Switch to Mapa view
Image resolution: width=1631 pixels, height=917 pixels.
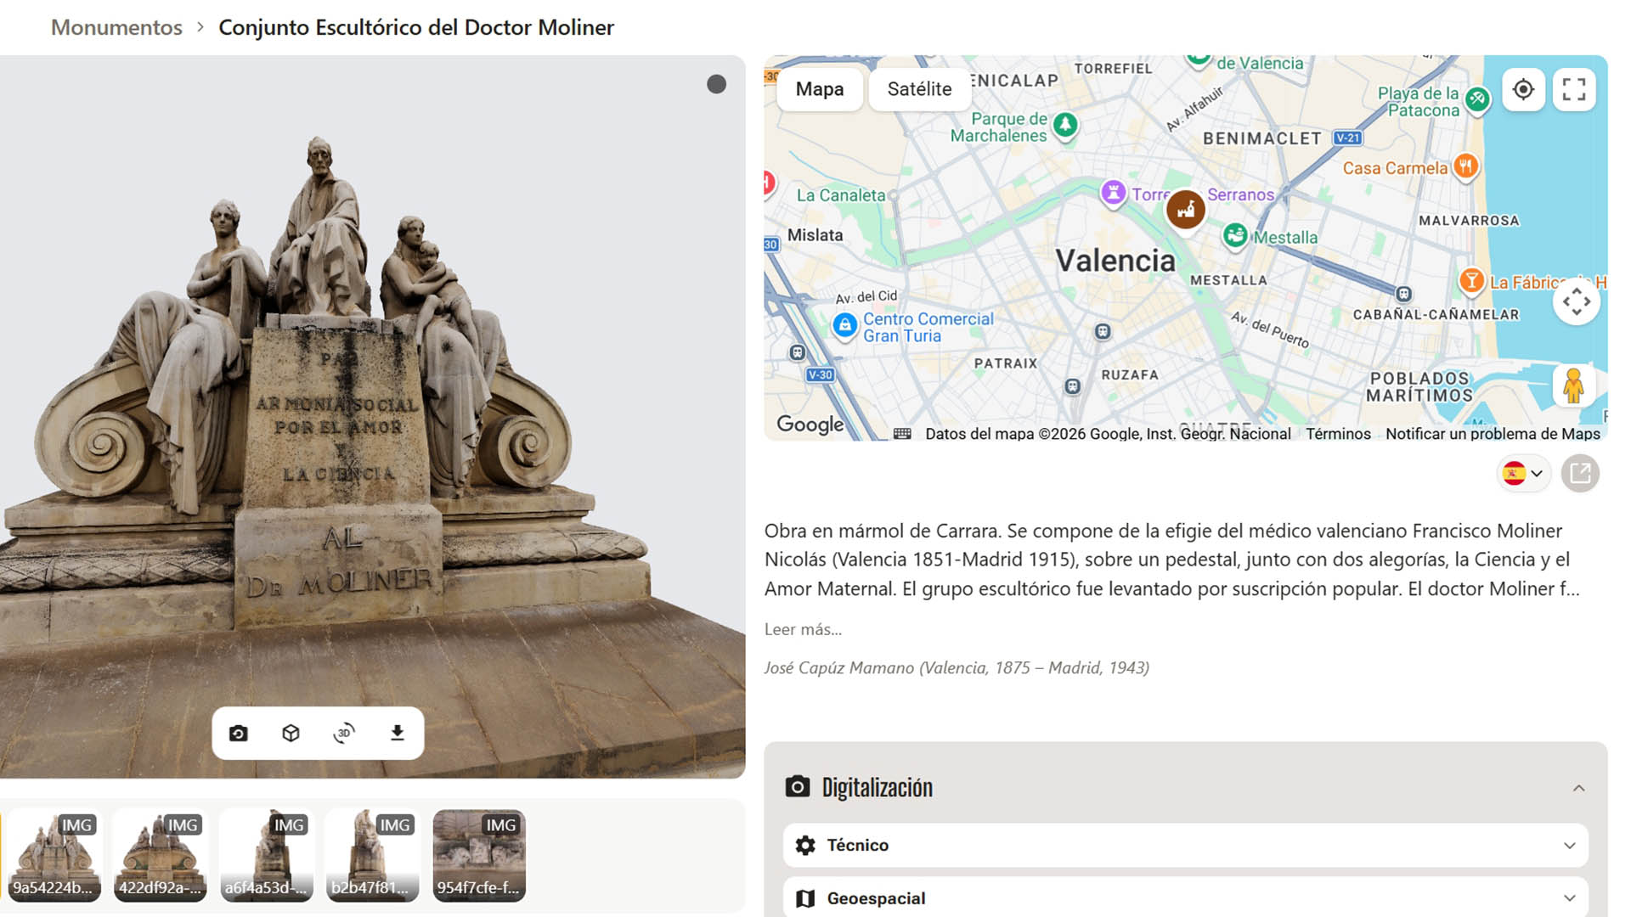820,89
